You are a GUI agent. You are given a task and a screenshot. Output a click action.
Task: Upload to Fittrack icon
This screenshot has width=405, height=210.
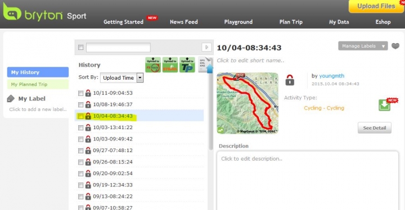pos(153,65)
